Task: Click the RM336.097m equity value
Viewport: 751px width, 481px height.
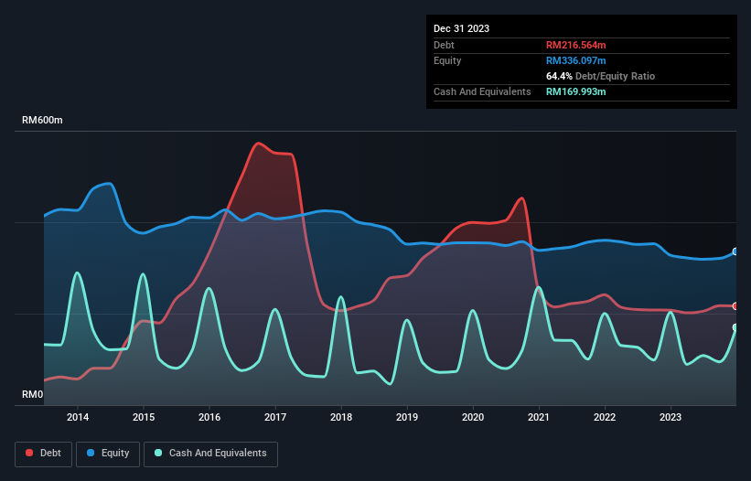Action: pos(575,60)
